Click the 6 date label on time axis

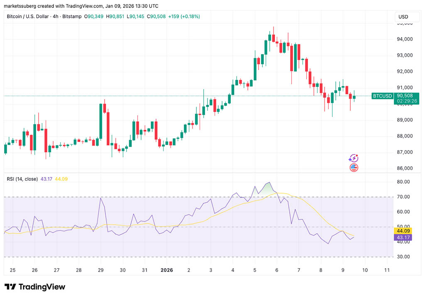(277, 270)
